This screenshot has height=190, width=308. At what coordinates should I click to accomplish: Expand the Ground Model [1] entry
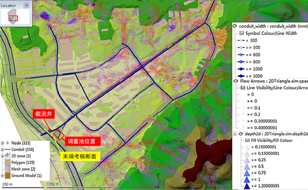click(x=3, y=176)
